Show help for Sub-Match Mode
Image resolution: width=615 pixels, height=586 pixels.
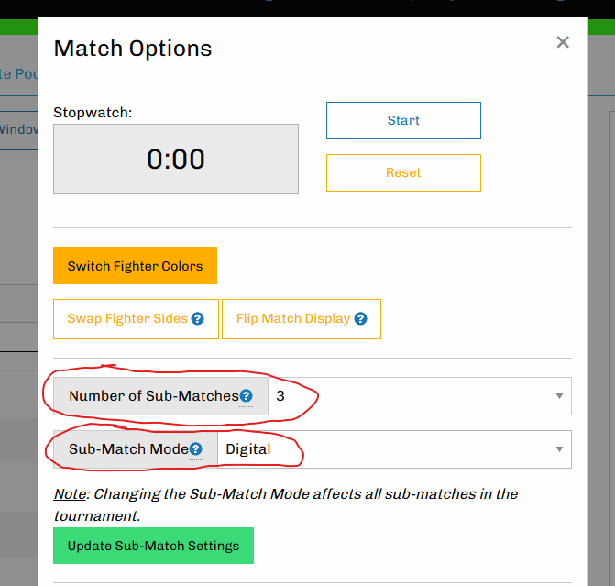(x=195, y=449)
